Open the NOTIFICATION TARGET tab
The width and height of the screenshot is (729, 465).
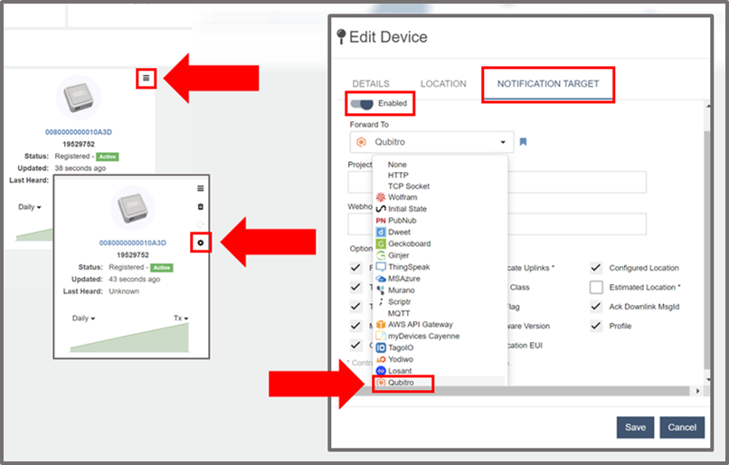tap(548, 84)
